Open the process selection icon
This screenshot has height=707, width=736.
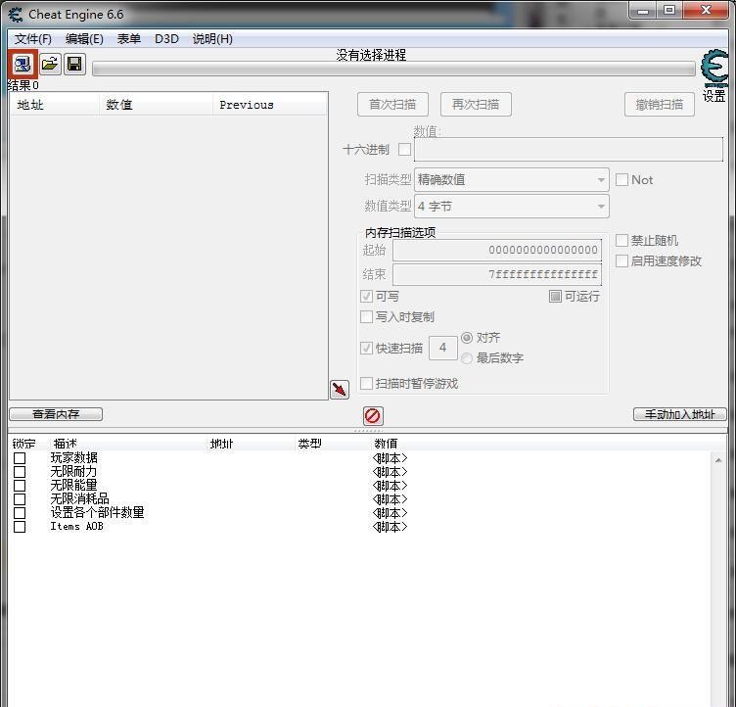23,64
